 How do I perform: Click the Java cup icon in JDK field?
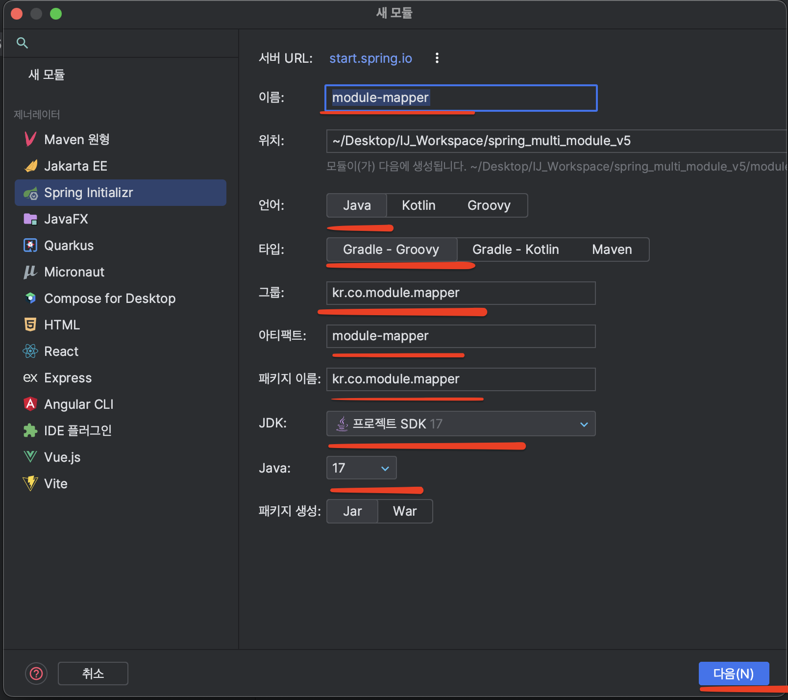tap(342, 424)
